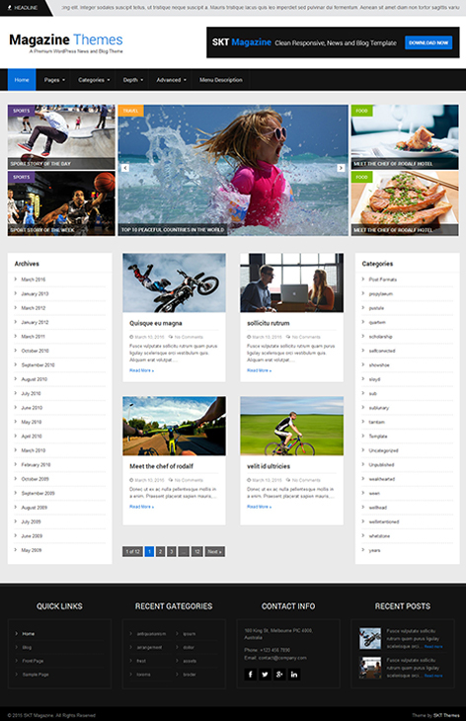Open Sport Story of the Week thumbnail

[x=61, y=203]
